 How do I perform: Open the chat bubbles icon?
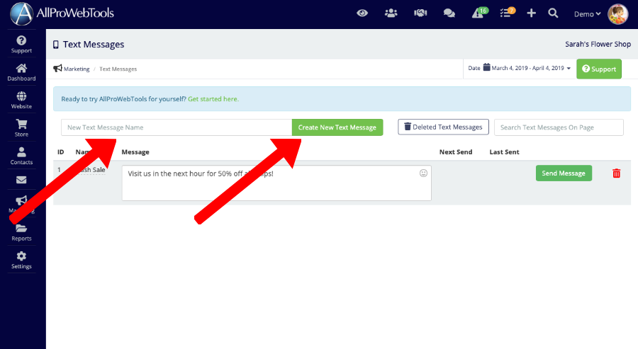click(449, 13)
